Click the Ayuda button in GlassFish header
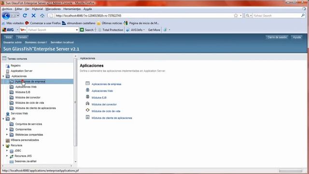309x174 pixels. point(296,37)
